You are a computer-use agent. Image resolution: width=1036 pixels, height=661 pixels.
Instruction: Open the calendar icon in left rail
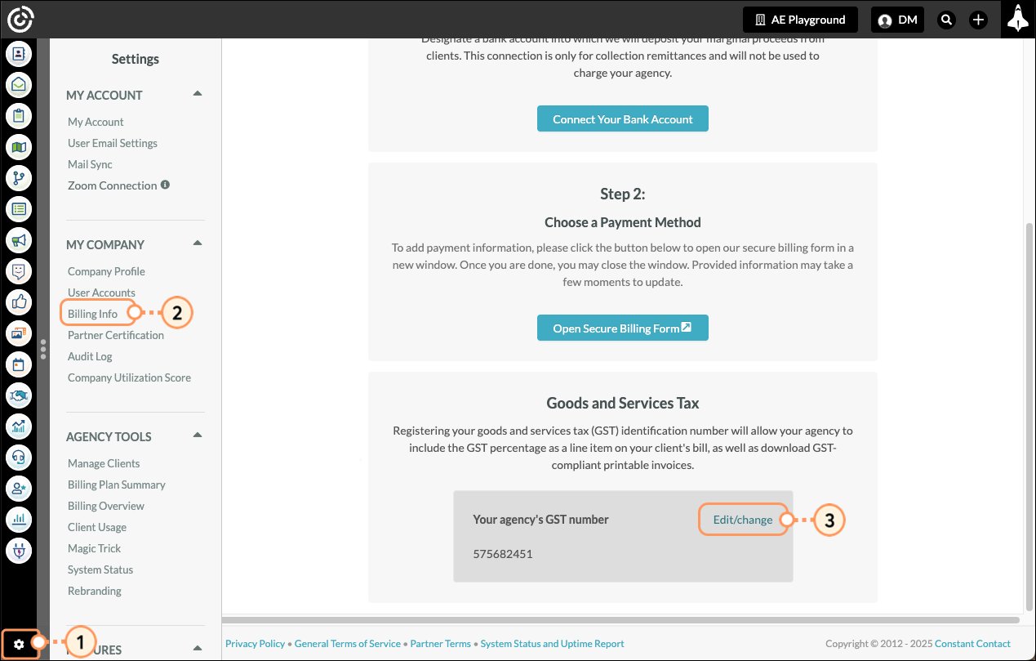click(19, 364)
